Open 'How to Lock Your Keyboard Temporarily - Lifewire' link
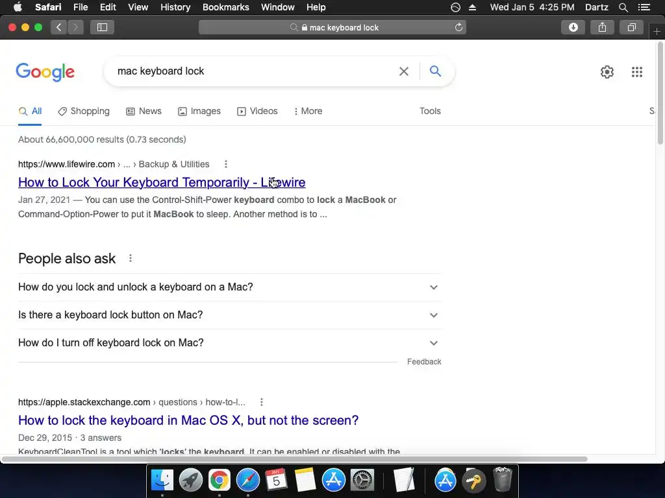The width and height of the screenshot is (665, 498). click(x=162, y=182)
